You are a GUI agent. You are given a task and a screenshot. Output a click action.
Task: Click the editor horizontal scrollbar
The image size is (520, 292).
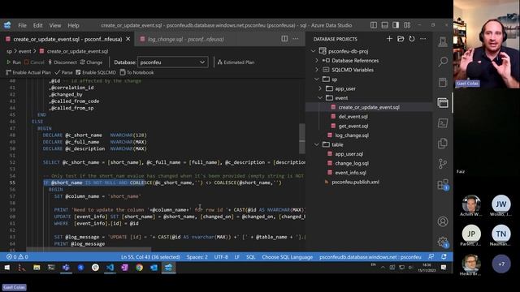89,249
